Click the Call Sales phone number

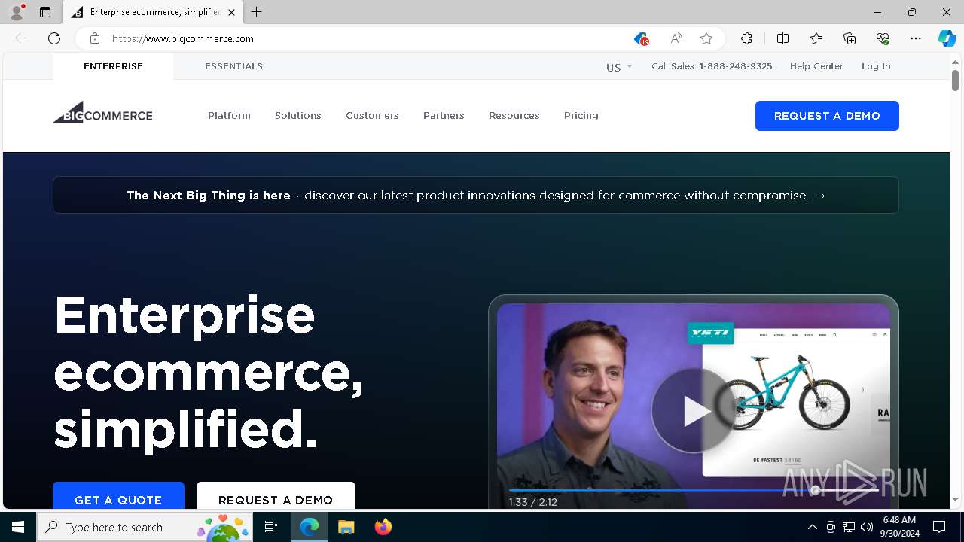(x=712, y=66)
